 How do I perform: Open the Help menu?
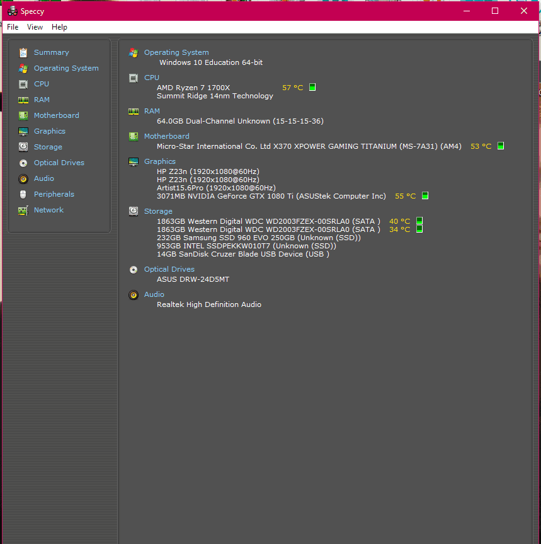(x=59, y=27)
